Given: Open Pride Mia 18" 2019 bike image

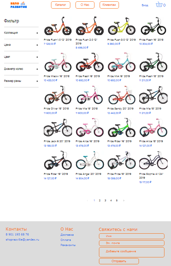Looking at the screenshot, I should tap(153, 95).
